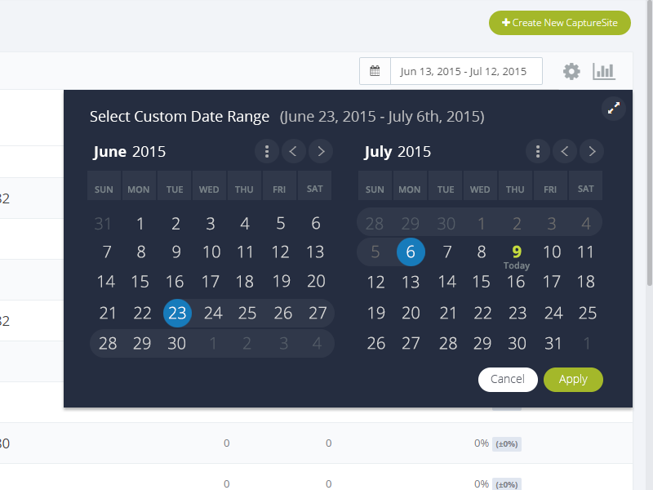Image resolution: width=653 pixels, height=490 pixels.
Task: Open June 2015 three-dot options menu
Action: click(267, 151)
